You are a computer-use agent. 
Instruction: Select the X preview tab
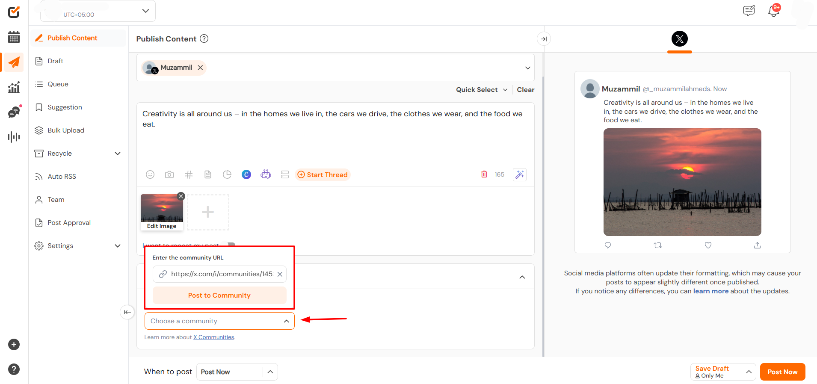click(x=680, y=39)
